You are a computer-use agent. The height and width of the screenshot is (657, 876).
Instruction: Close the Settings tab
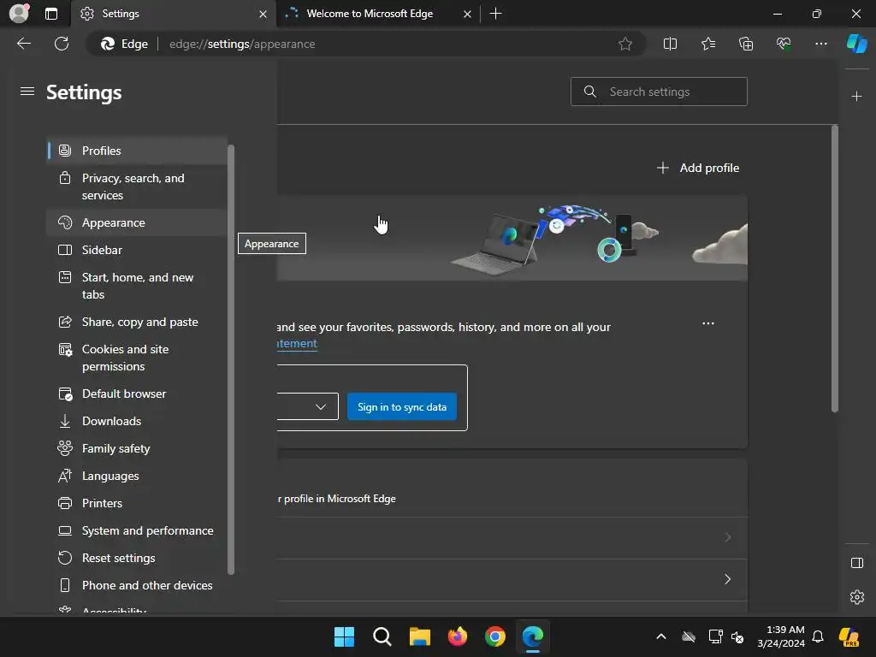[263, 14]
